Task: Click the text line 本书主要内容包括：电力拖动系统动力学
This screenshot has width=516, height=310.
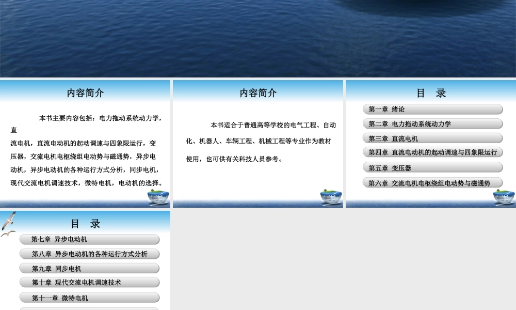Action: point(101,118)
